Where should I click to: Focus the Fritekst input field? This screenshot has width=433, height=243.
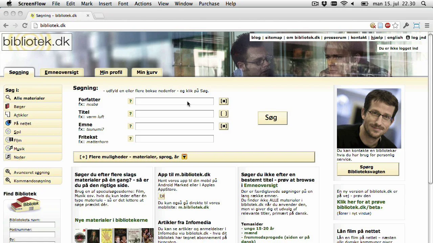pyautogui.click(x=174, y=139)
